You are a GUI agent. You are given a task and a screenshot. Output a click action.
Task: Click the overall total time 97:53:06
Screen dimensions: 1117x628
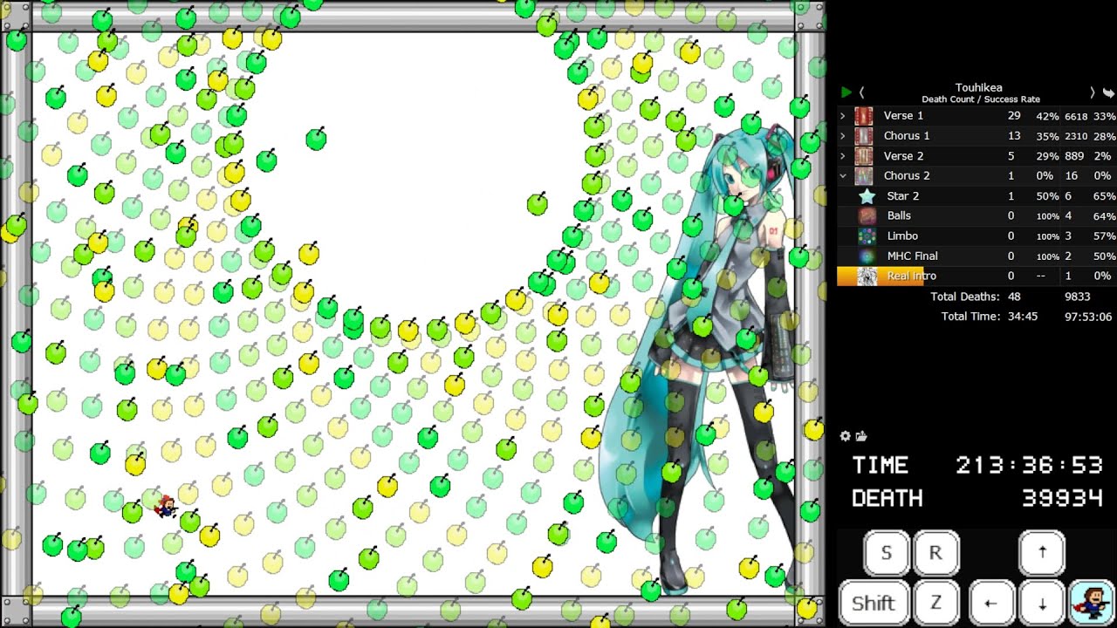1088,317
